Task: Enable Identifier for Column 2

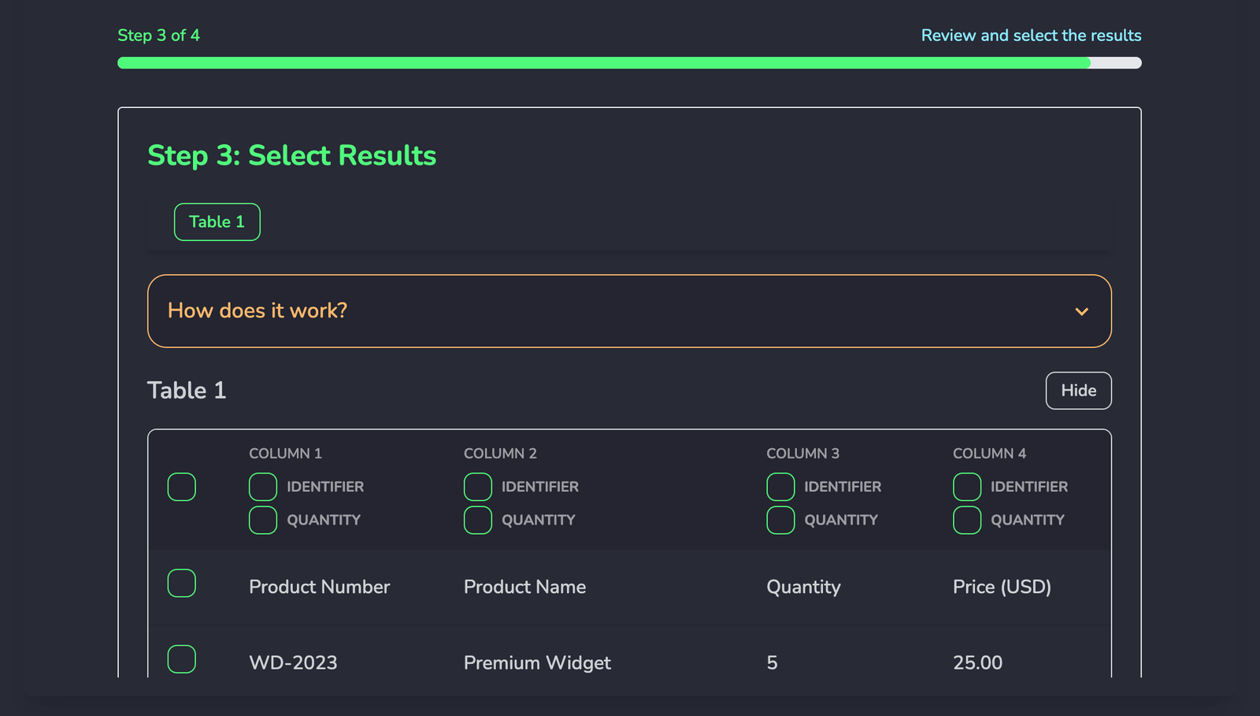Action: [x=477, y=487]
